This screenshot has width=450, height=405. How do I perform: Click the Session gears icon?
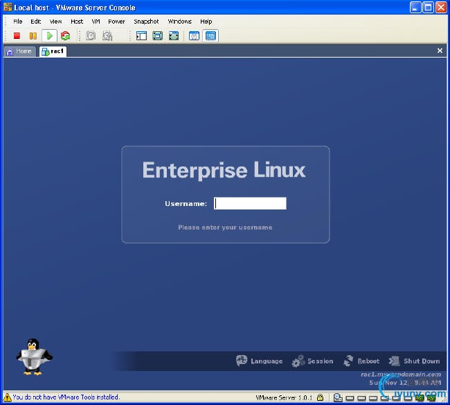[x=298, y=361]
